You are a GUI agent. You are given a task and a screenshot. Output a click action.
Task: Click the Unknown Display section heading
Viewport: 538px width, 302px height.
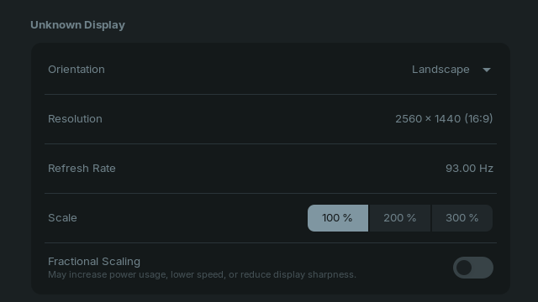tap(77, 25)
